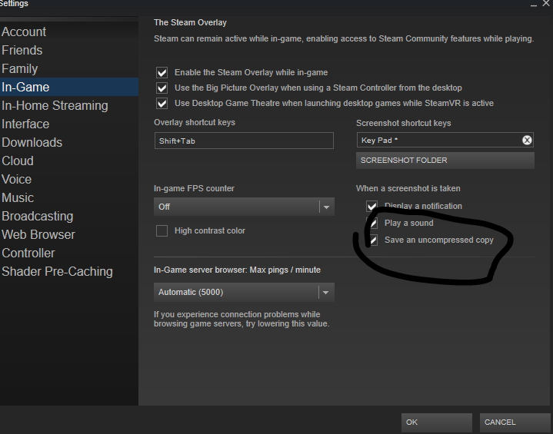Select Music settings
The image size is (553, 434).
69,197
